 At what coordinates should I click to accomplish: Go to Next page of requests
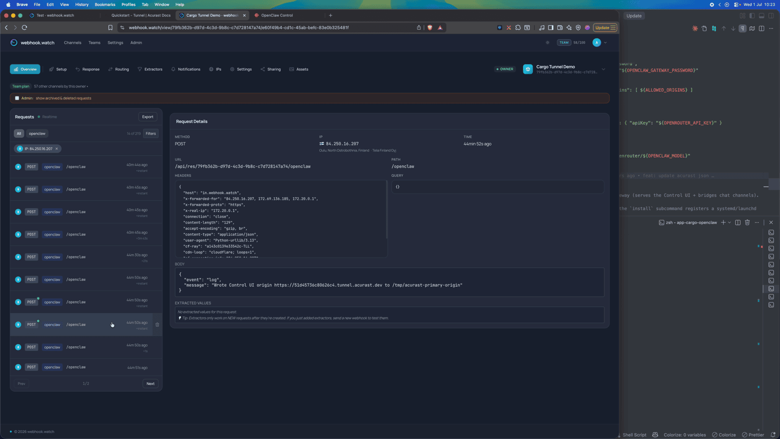tap(151, 383)
